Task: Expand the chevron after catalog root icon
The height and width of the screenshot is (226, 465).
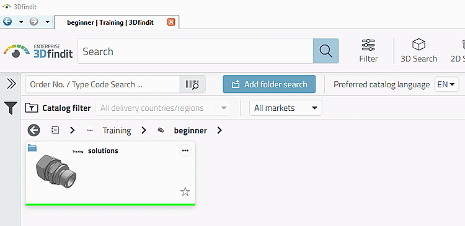Action: coord(72,130)
